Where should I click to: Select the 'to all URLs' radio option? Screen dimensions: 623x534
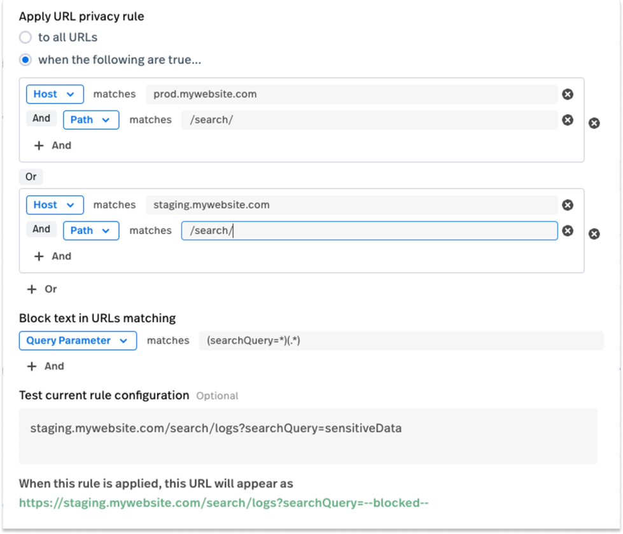pyautogui.click(x=25, y=38)
